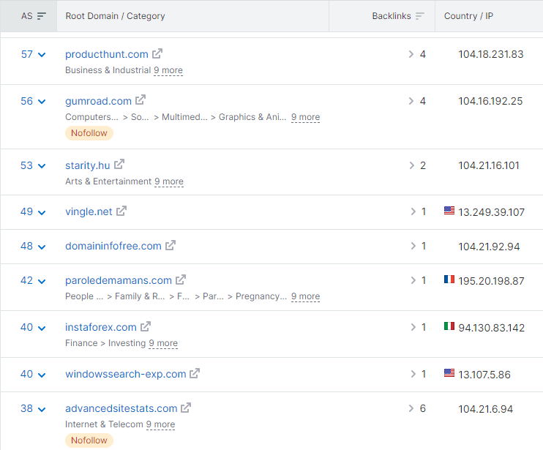Sort by AS column sort icon
543x450 pixels.
(42, 16)
